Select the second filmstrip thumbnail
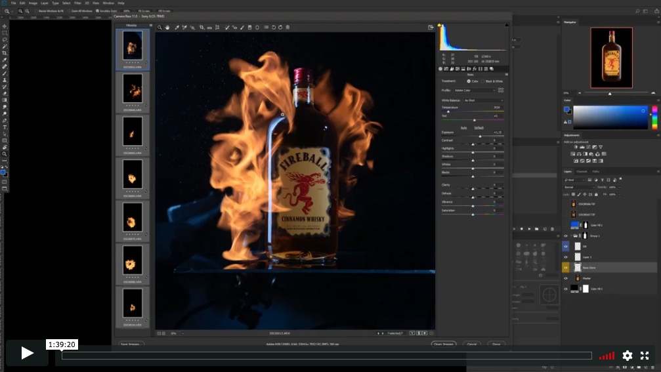The height and width of the screenshot is (372, 661). point(133,89)
